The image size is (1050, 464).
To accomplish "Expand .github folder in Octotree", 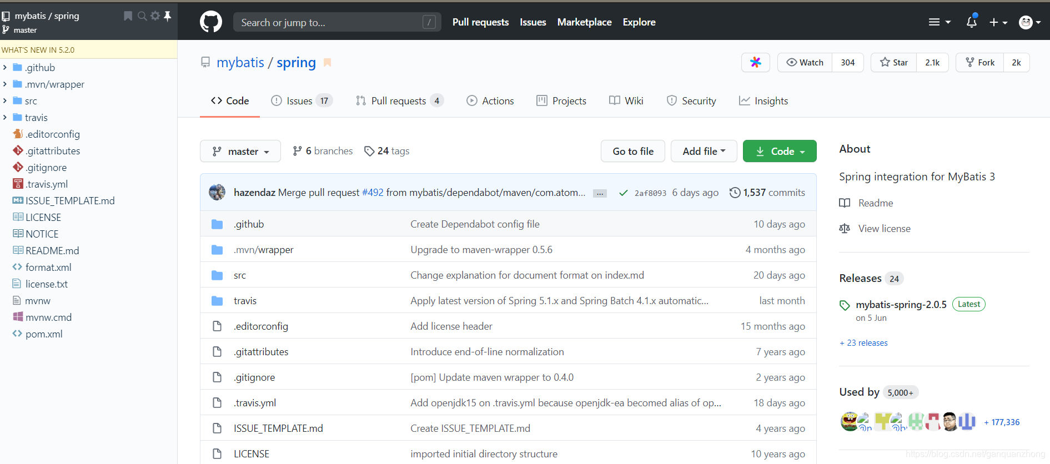I will click(x=5, y=68).
